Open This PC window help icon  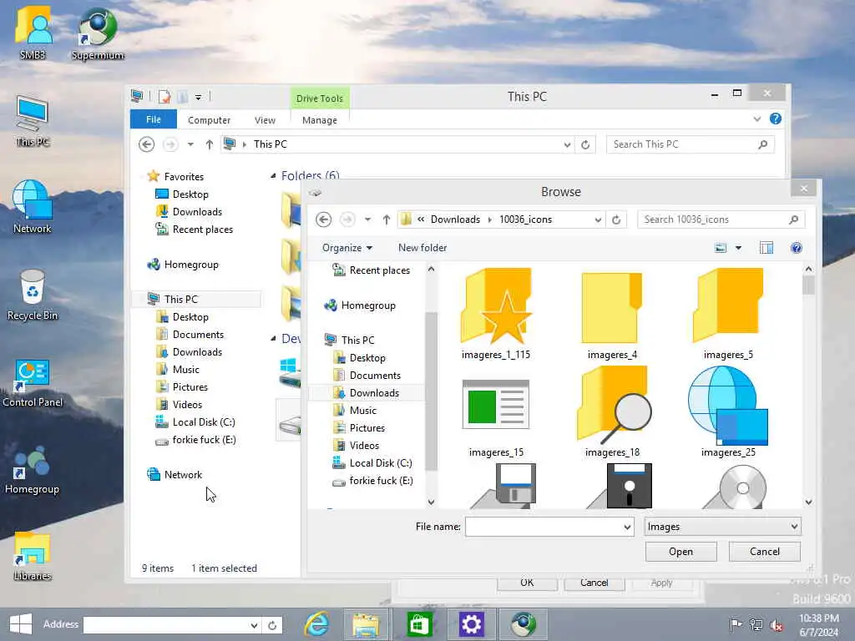[x=776, y=119]
